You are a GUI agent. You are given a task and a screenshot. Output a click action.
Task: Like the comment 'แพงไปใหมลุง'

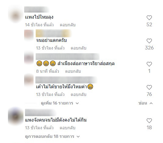(149, 18)
